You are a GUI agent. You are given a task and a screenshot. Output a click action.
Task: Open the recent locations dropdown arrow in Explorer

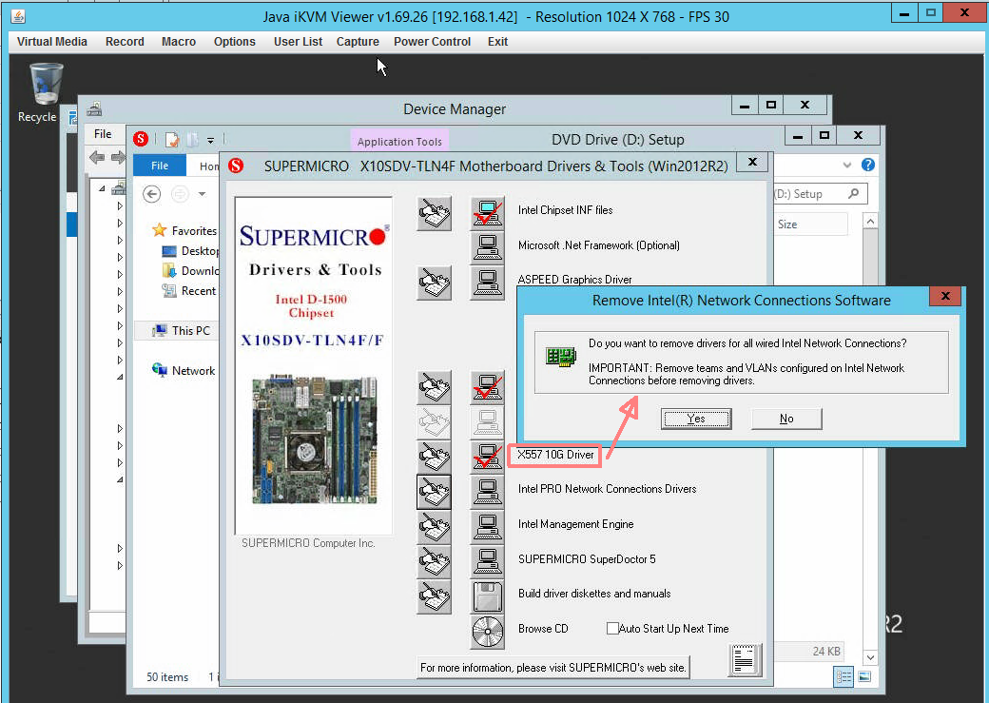(x=202, y=194)
